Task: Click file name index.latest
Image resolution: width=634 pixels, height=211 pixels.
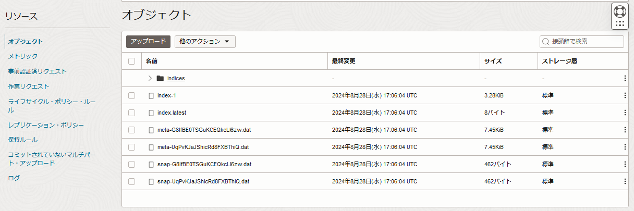Action: coord(172,113)
